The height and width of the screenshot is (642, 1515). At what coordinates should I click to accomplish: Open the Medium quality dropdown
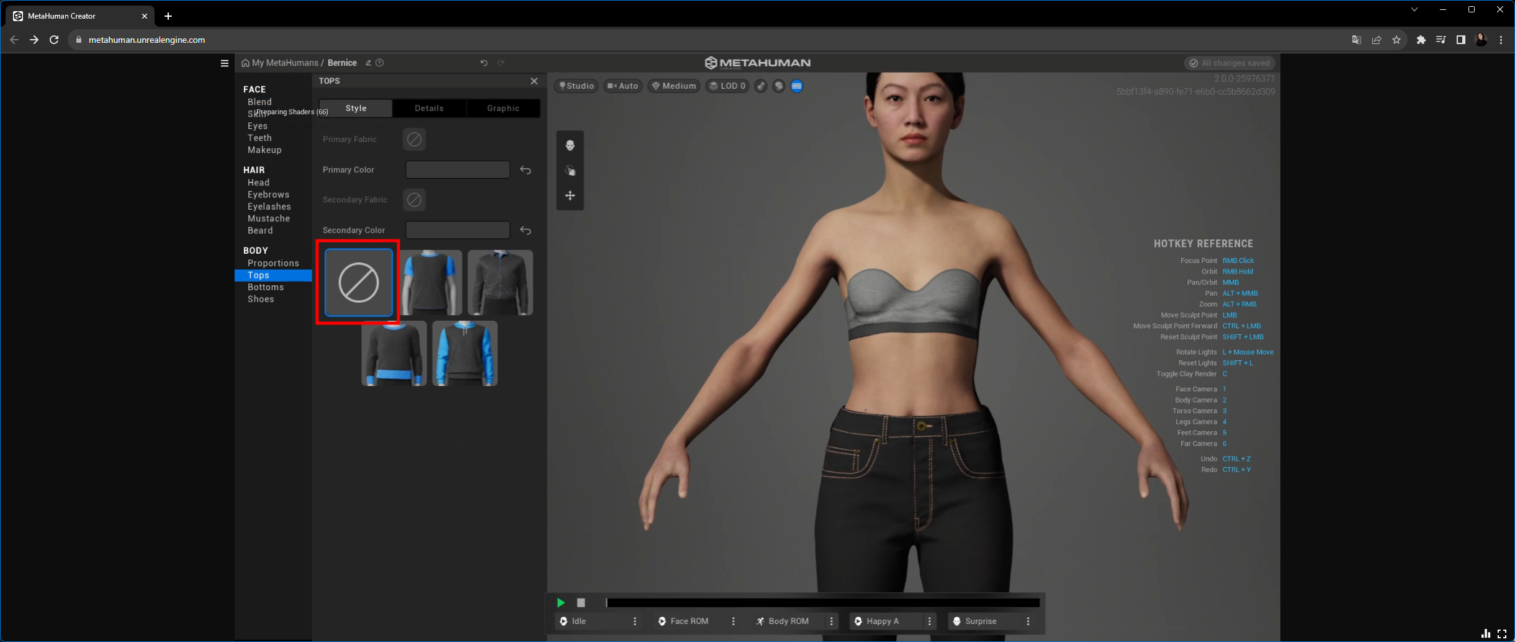674,86
